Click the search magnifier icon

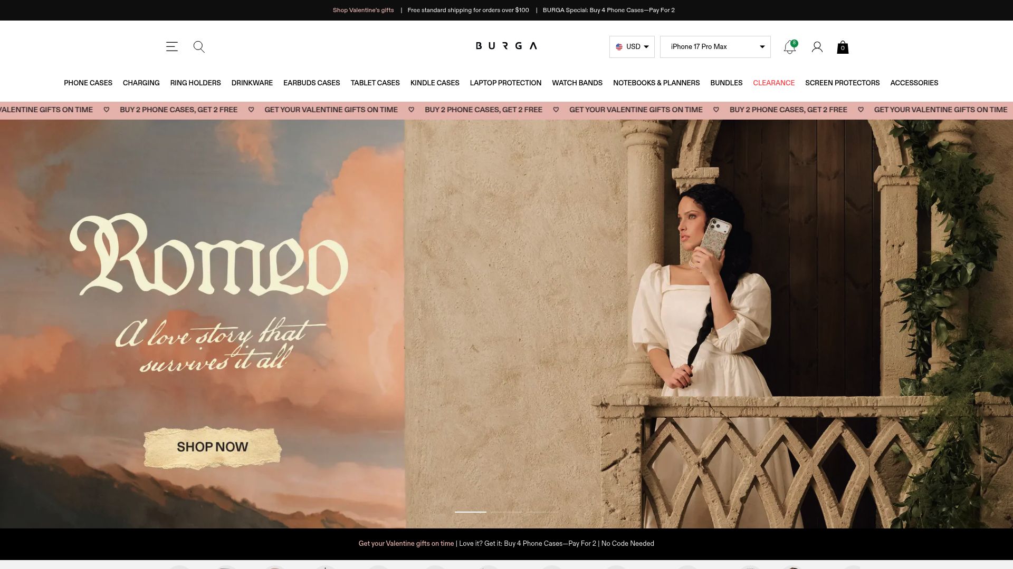[x=199, y=47]
